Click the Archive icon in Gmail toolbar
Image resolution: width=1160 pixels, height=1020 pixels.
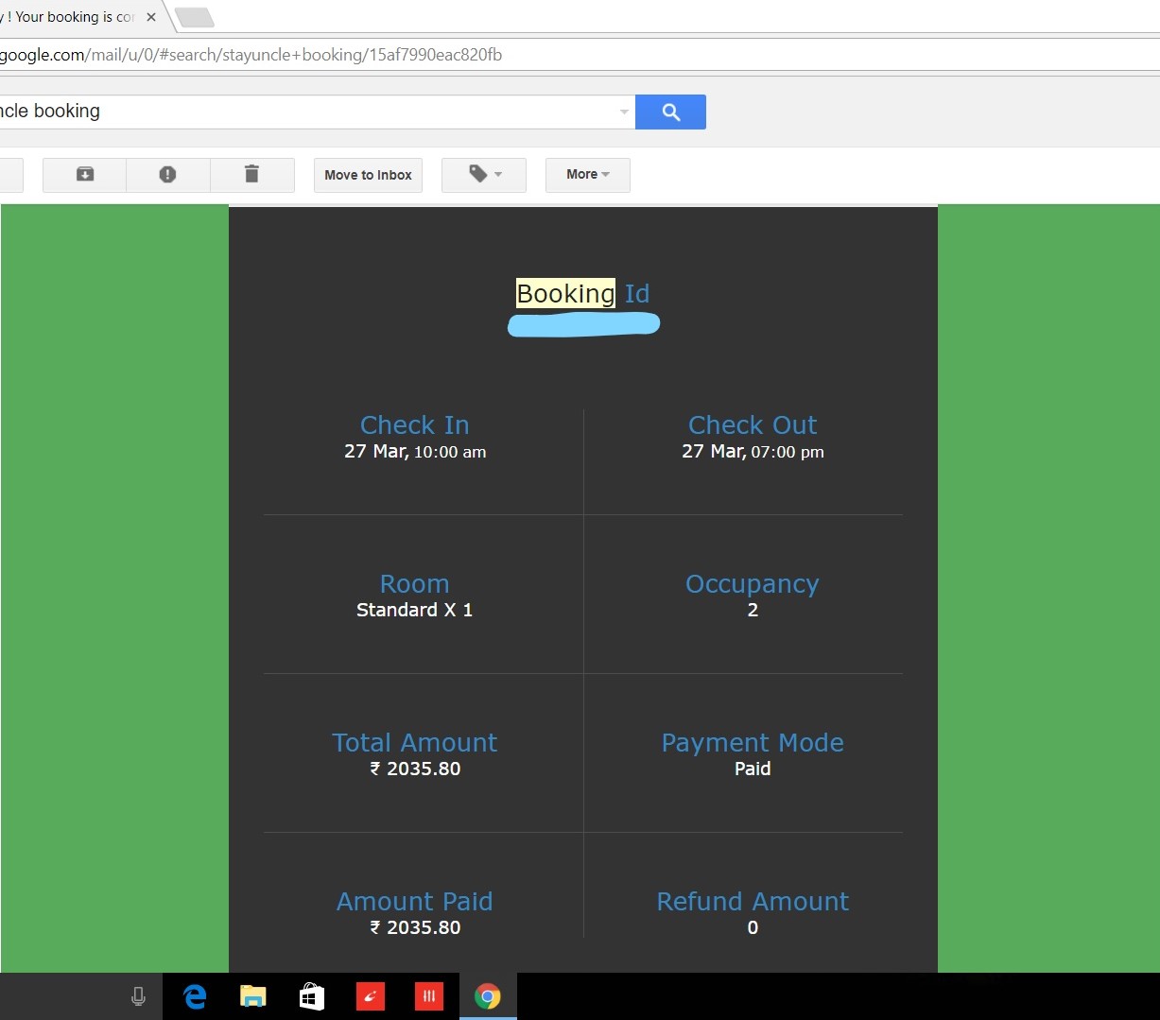click(x=85, y=175)
